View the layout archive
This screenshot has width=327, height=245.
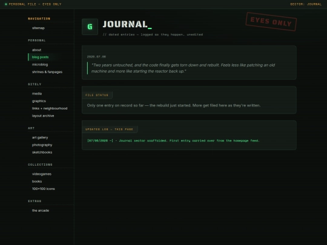pyautogui.click(x=43, y=116)
